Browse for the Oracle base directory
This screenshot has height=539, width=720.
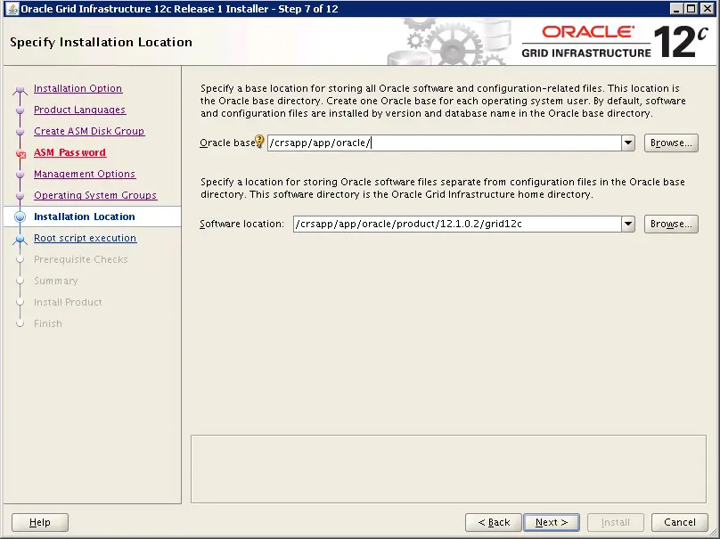click(x=671, y=143)
